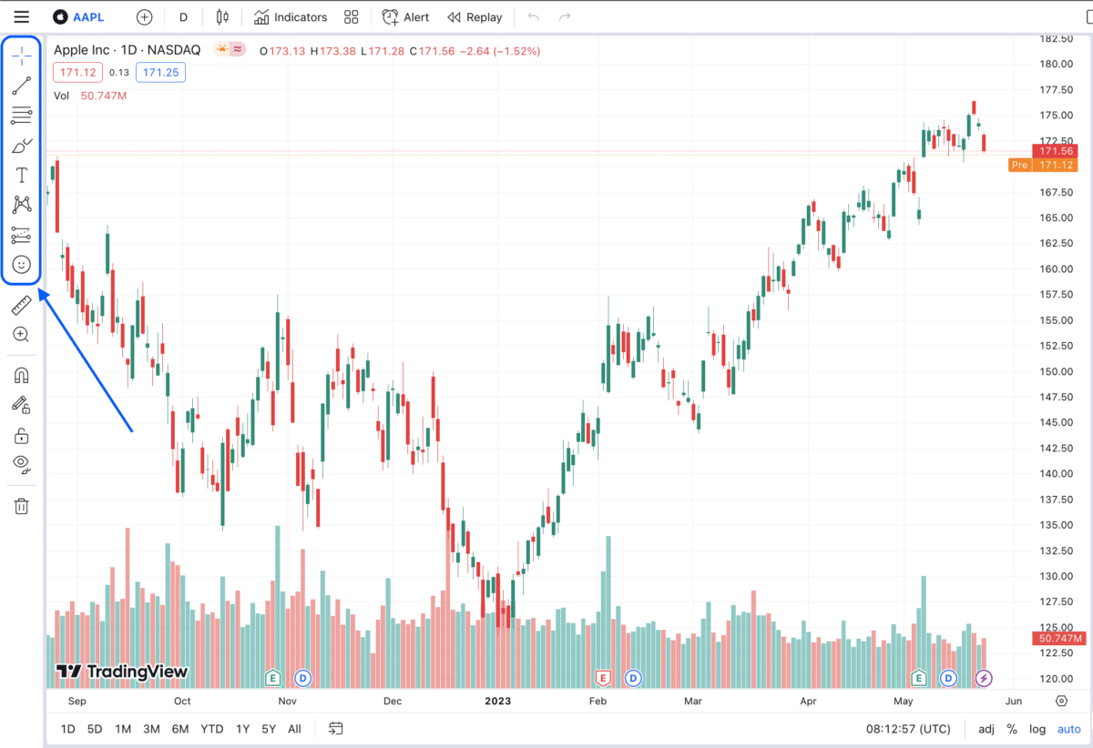1093x748 pixels.
Task: Click the pink approximate-sign icon beside NASDAQ
Action: point(238,49)
